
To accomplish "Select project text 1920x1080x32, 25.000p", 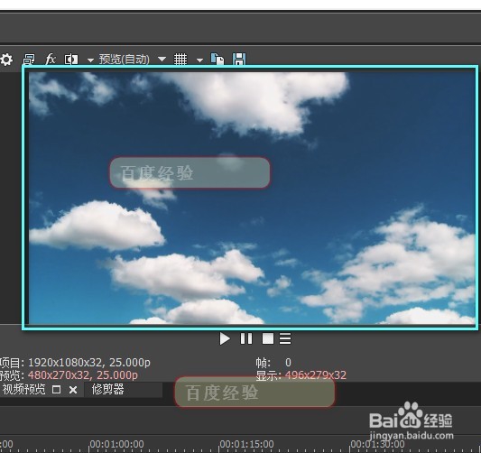I will [x=89, y=363].
